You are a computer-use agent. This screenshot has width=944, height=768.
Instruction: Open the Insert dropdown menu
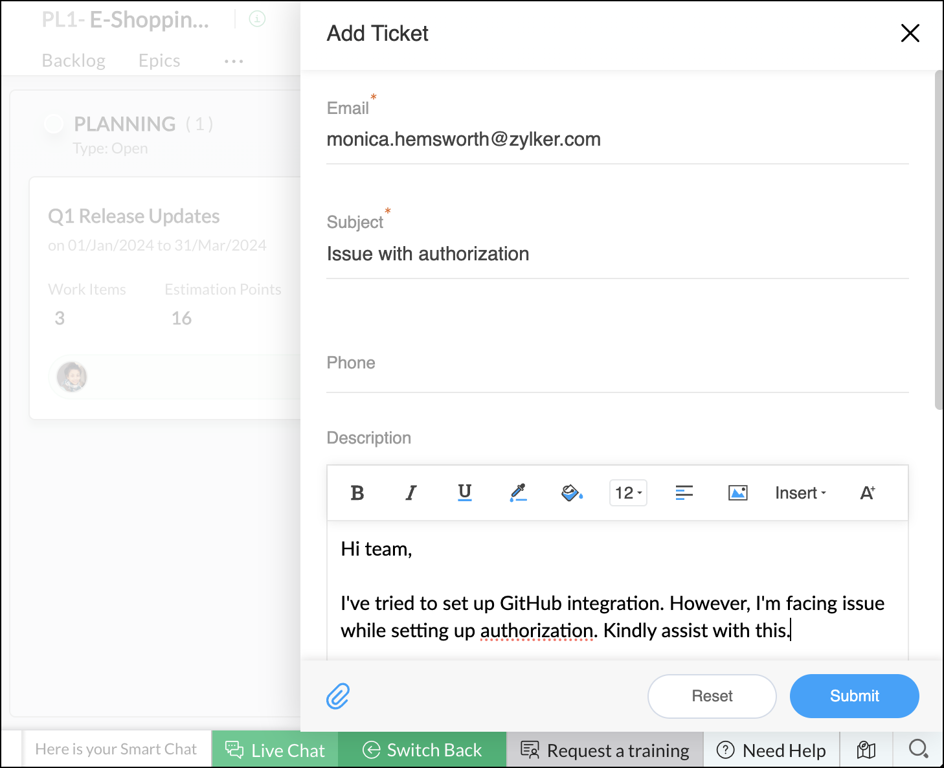point(801,493)
